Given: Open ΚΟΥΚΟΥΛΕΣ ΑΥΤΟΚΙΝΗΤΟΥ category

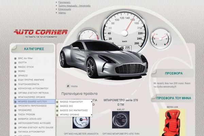Looking at the screenshot, I should pos(33,88).
